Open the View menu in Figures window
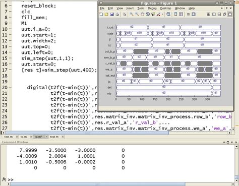 [119, 8]
